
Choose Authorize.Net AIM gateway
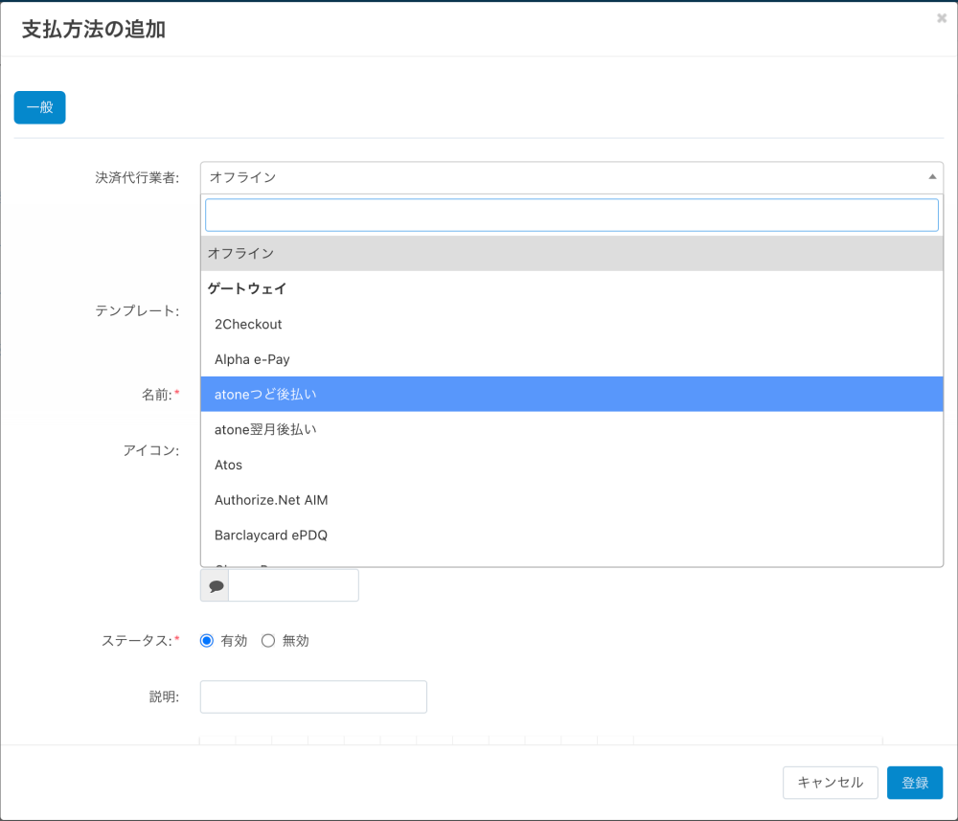(x=571, y=500)
